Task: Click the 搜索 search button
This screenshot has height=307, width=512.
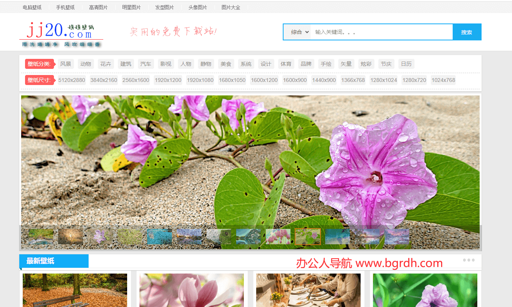Action: point(467,32)
